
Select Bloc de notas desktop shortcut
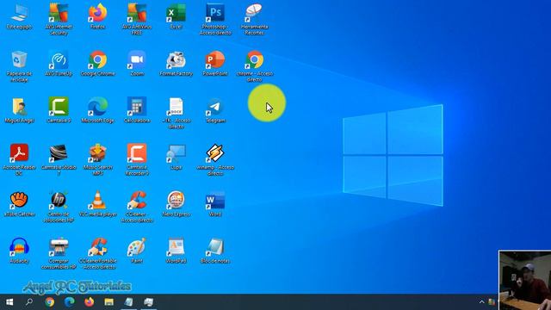[215, 251]
